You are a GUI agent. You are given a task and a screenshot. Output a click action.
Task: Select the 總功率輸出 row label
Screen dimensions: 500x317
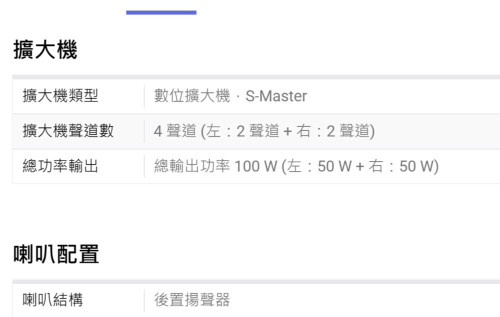tap(60, 166)
